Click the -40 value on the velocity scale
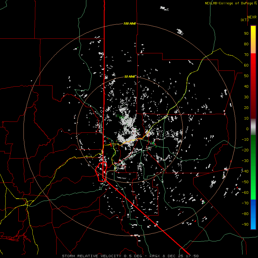258x258 pixels. point(245,171)
